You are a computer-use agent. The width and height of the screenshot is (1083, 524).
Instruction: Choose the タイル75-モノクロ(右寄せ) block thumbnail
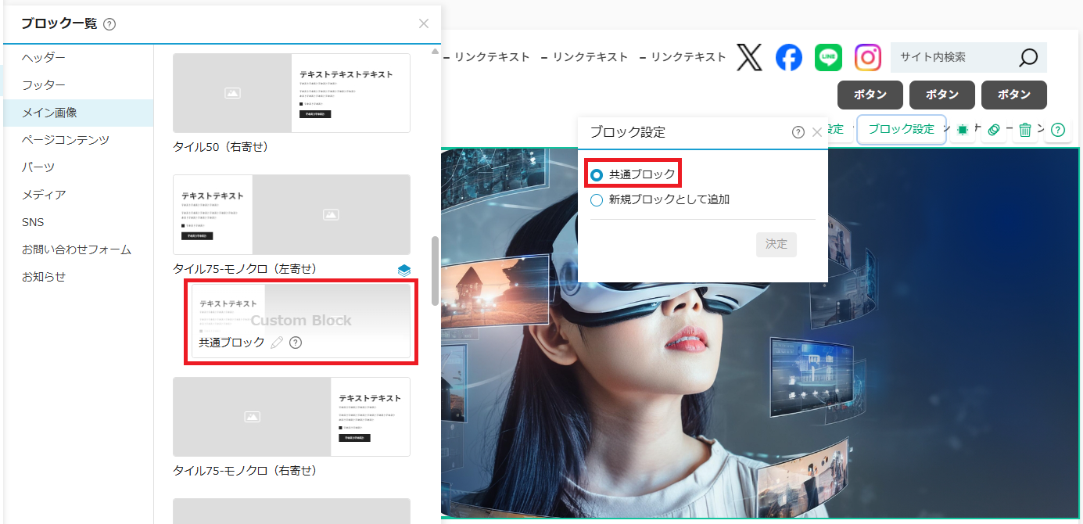click(x=292, y=417)
